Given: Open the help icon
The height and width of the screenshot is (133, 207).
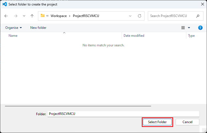Looking at the screenshot, I should pyautogui.click(x=200, y=28).
